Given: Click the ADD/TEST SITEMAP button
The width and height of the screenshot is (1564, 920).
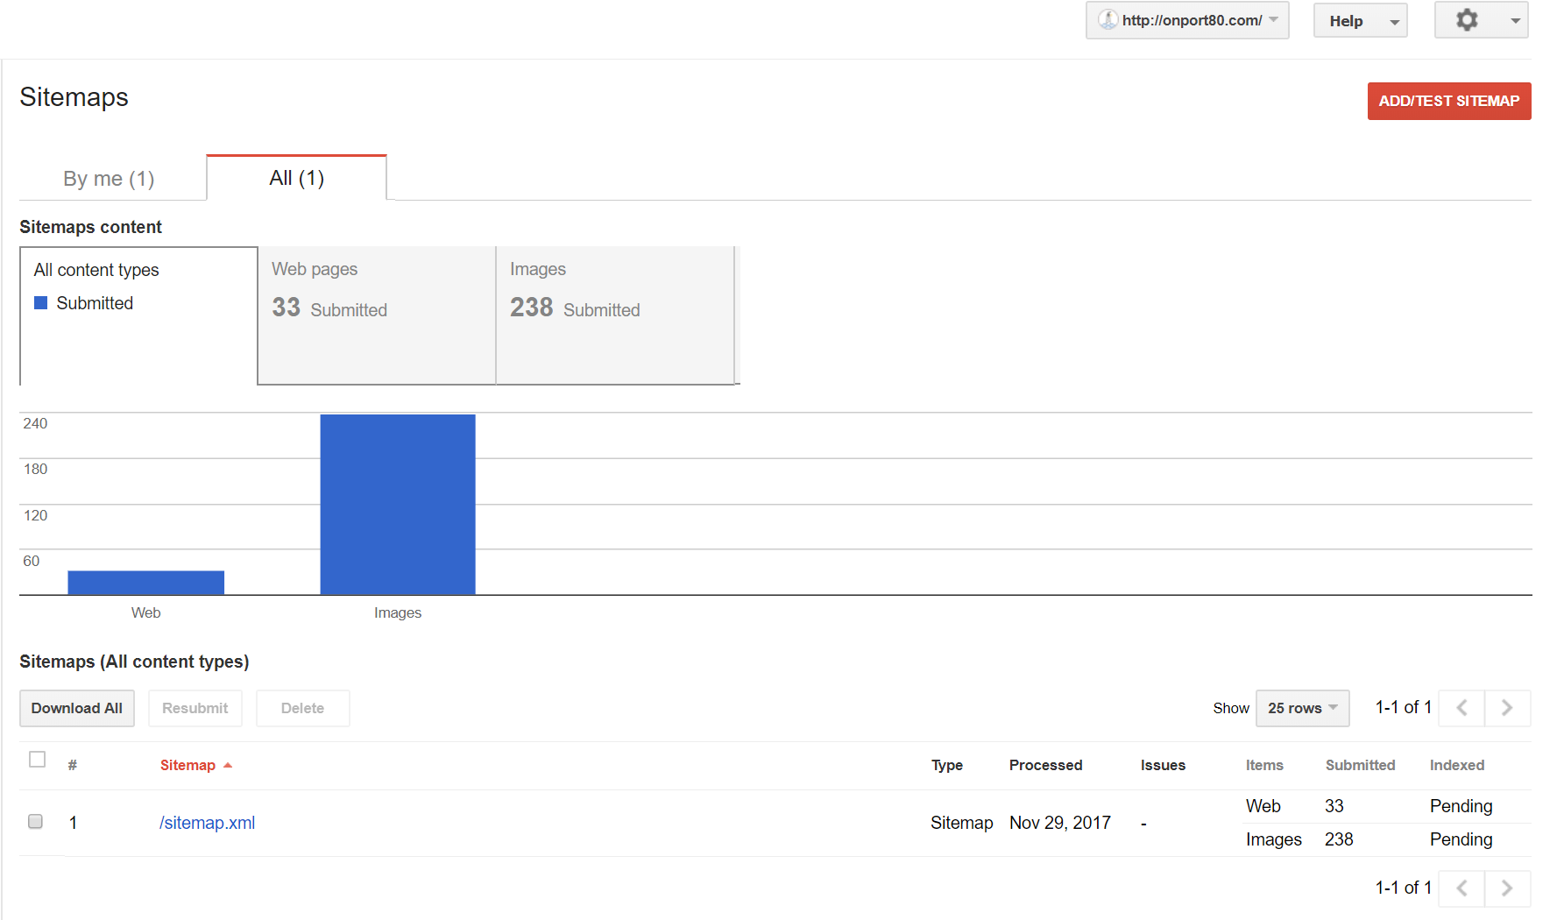Looking at the screenshot, I should click(1449, 101).
